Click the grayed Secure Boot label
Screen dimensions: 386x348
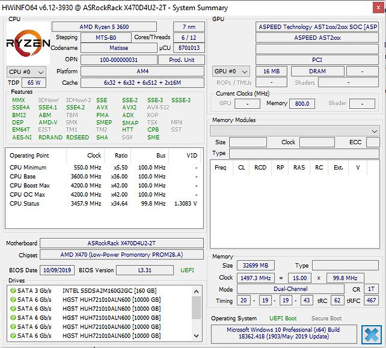[x=327, y=318]
